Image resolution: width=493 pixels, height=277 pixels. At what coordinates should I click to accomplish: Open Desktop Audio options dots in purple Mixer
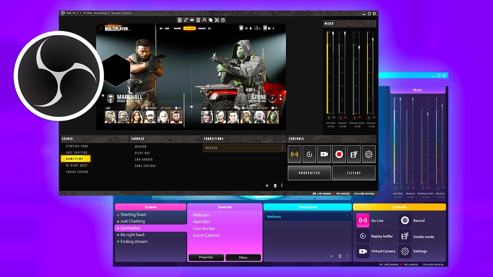point(423,188)
